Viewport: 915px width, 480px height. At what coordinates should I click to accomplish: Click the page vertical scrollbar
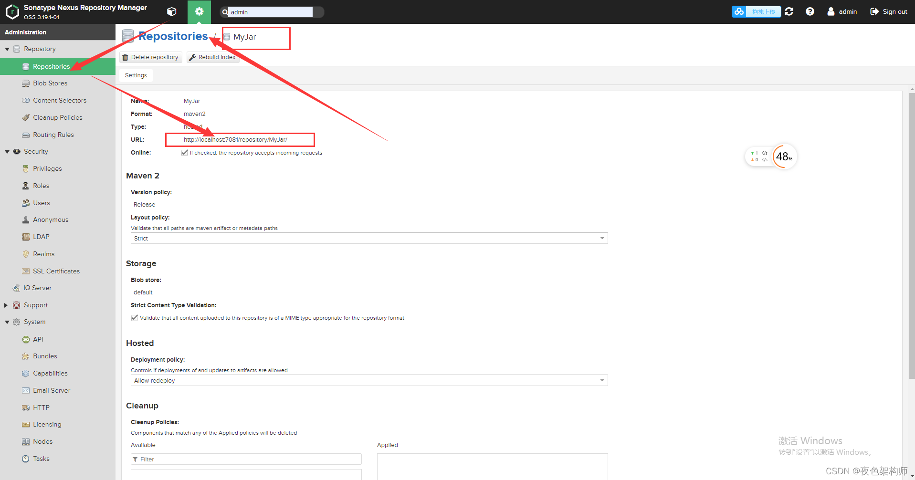pyautogui.click(x=912, y=236)
